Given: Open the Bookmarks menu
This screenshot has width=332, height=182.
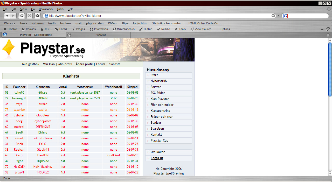Looking at the screenshot, I should 46,9.
